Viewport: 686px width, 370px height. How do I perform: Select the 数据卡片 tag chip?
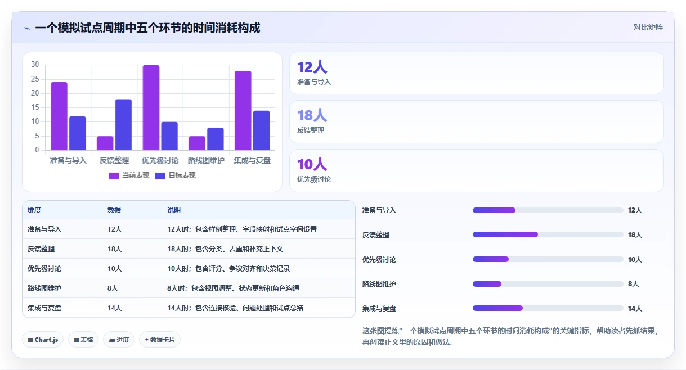[160, 340]
